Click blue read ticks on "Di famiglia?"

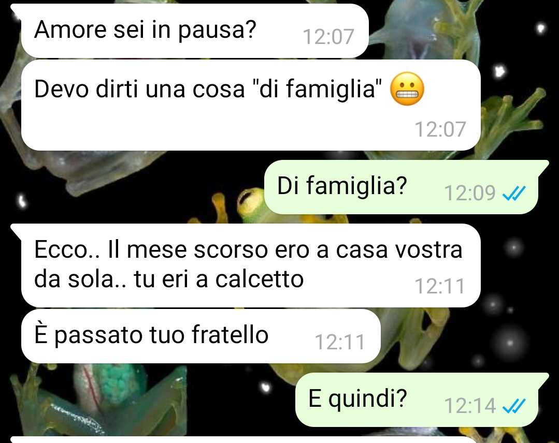[513, 194]
